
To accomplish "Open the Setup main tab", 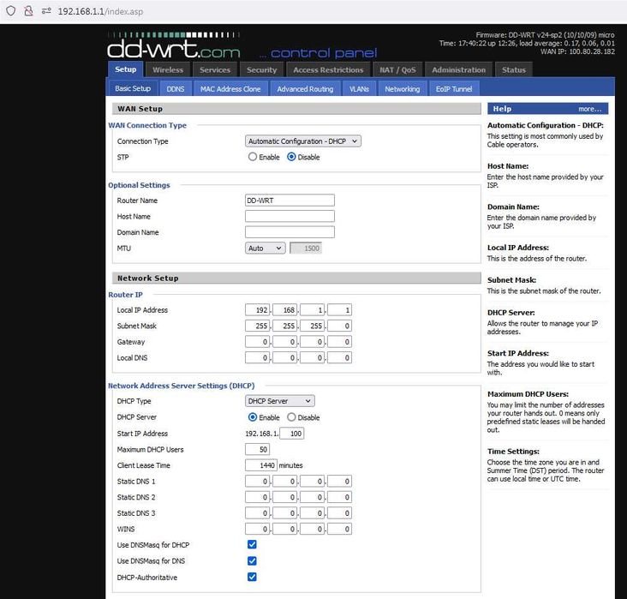I will (126, 69).
